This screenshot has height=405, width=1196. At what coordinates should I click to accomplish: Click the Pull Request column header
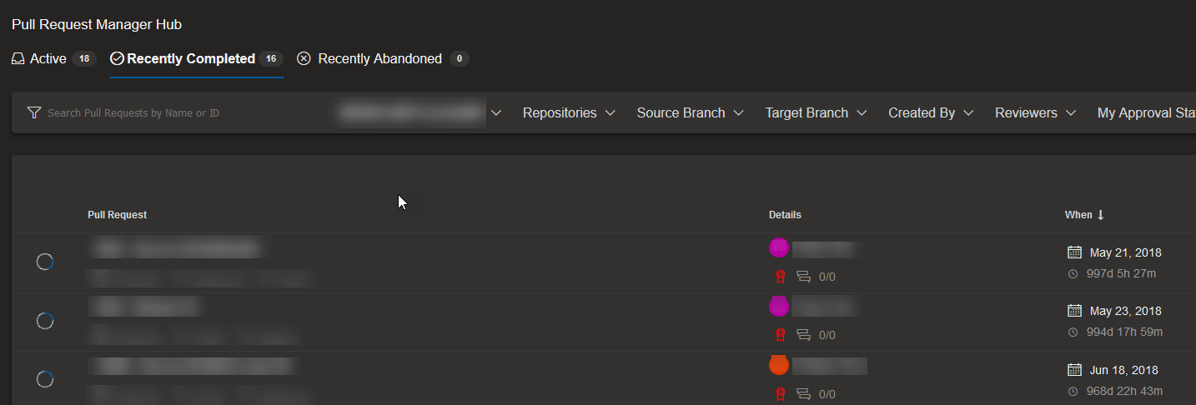tap(117, 215)
